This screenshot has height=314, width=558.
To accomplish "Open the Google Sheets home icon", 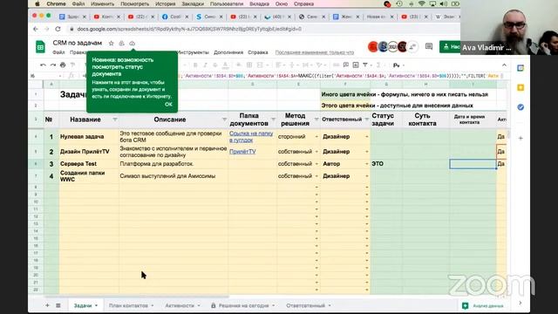I will coord(40,46).
